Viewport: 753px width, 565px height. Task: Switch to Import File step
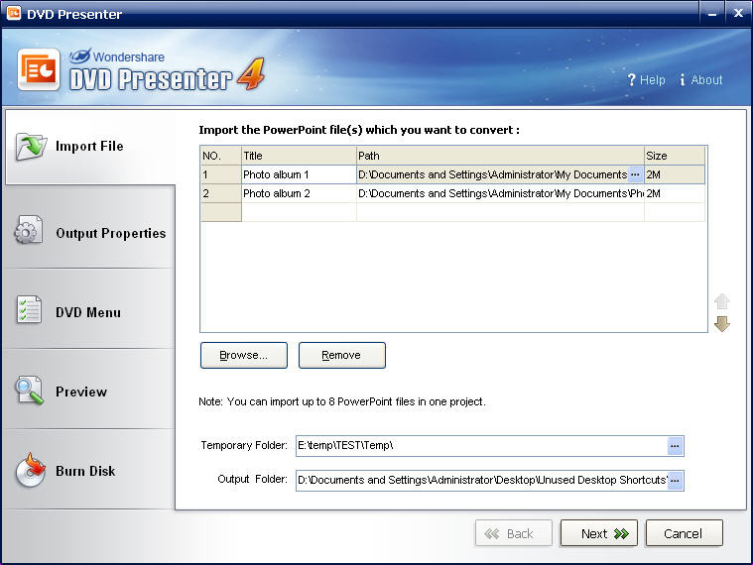[x=90, y=147]
